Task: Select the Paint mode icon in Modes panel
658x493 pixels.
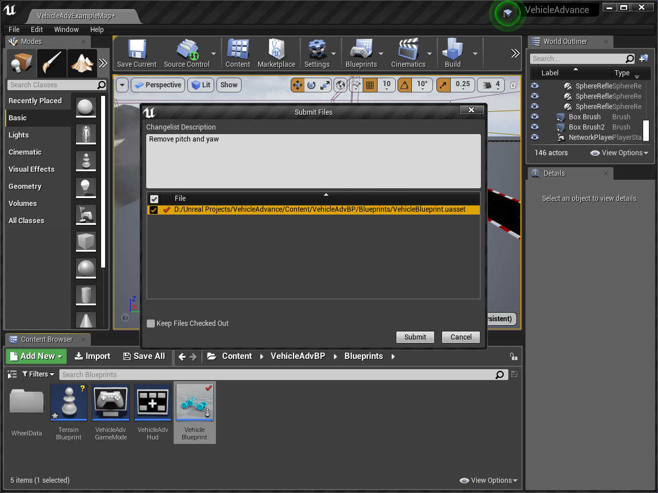Action: tap(50, 62)
